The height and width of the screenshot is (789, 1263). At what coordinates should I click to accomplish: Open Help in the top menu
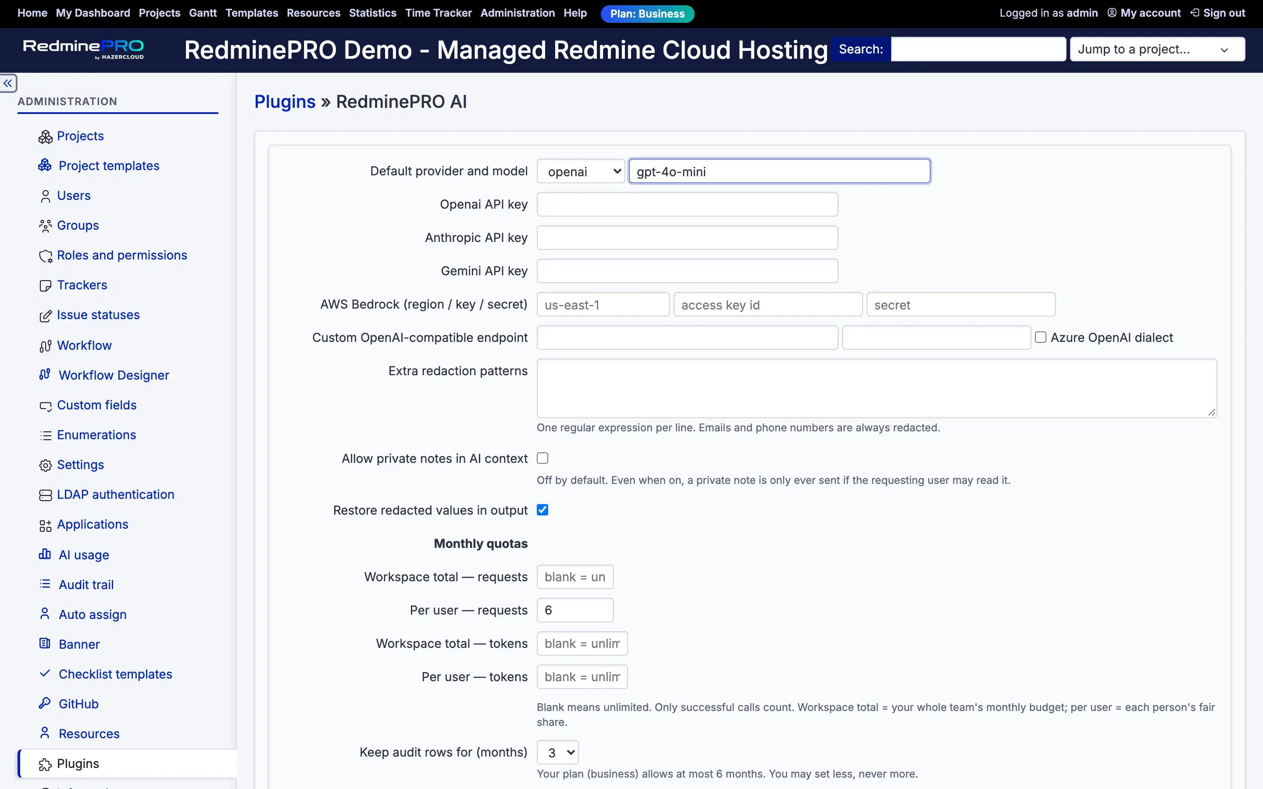pyautogui.click(x=575, y=13)
